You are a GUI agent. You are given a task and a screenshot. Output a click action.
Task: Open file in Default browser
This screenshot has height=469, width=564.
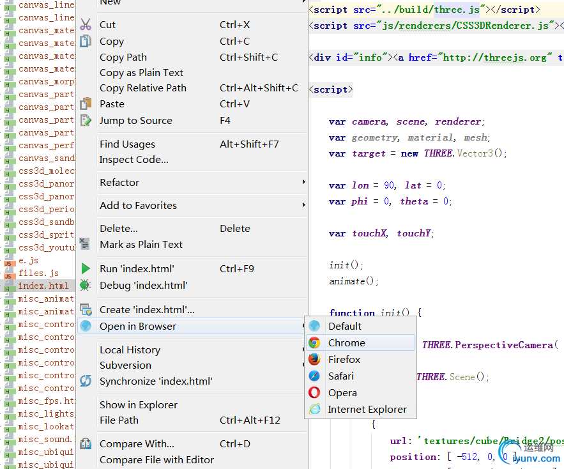click(x=360, y=326)
